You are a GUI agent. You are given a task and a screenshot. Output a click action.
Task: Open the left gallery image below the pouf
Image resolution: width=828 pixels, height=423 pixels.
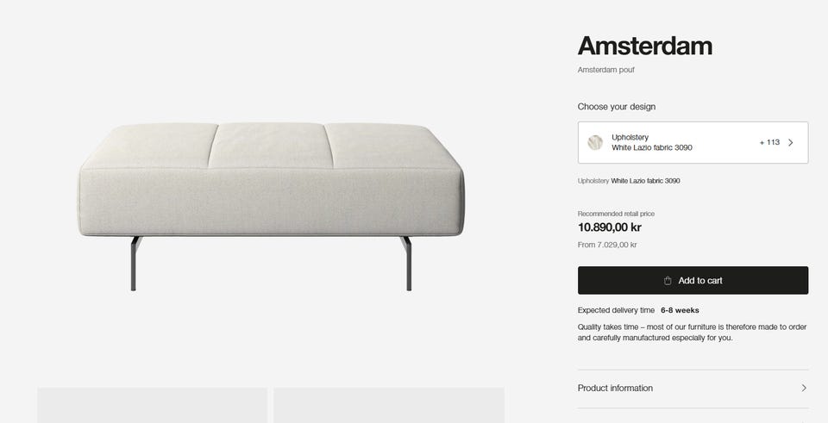pyautogui.click(x=152, y=406)
